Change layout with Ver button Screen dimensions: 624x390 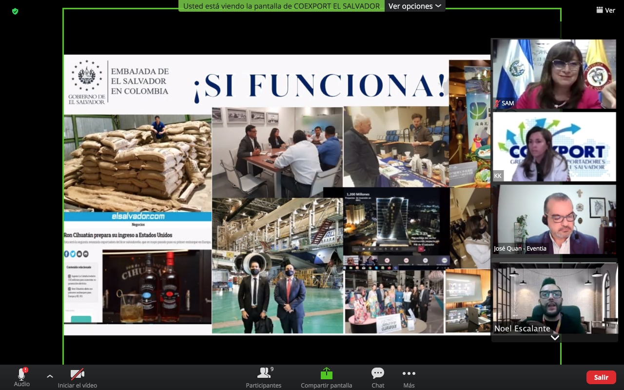(x=605, y=10)
